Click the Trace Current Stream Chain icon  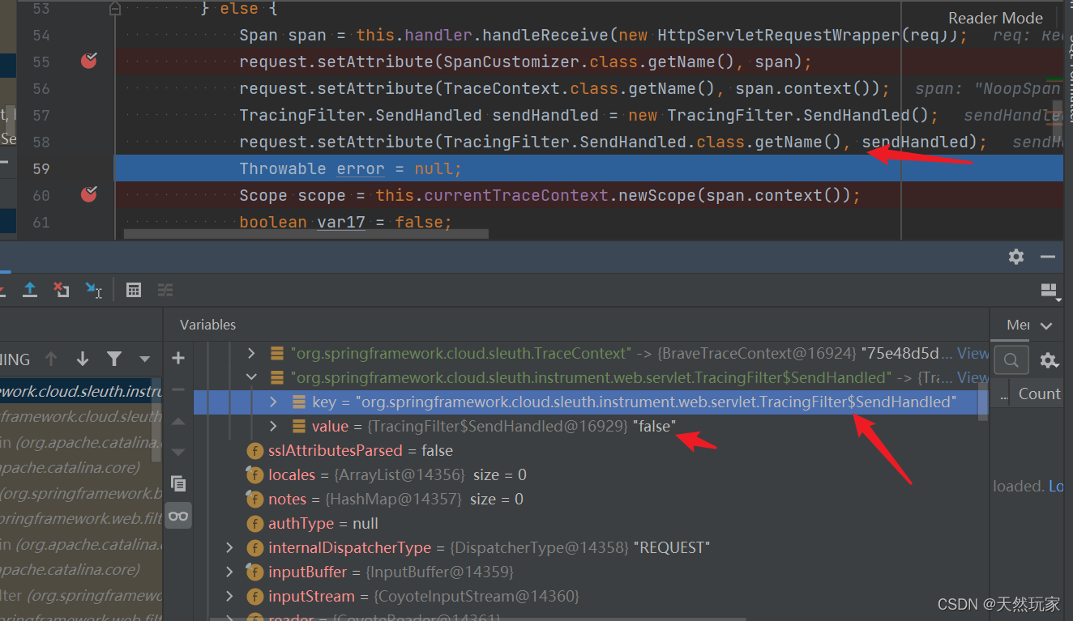pyautogui.click(x=165, y=290)
